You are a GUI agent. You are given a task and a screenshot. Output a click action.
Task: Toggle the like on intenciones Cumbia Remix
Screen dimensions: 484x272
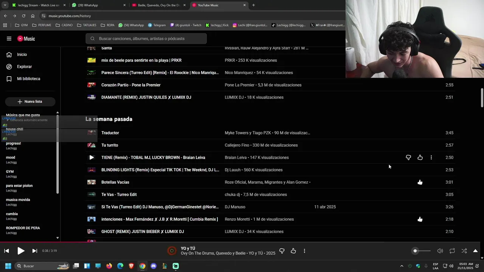coord(420,219)
